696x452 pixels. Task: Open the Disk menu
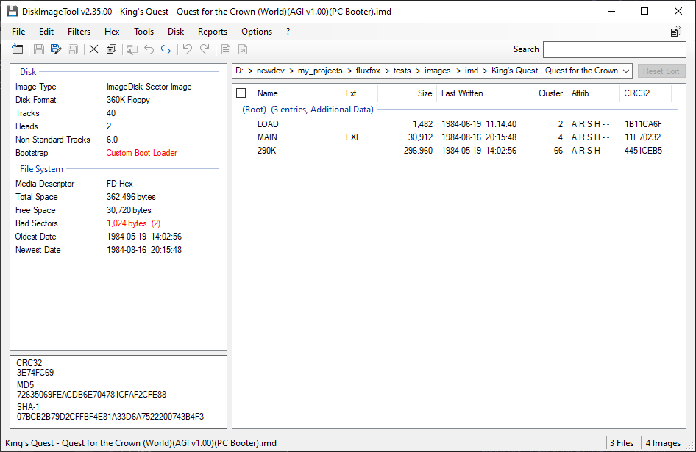coord(176,32)
